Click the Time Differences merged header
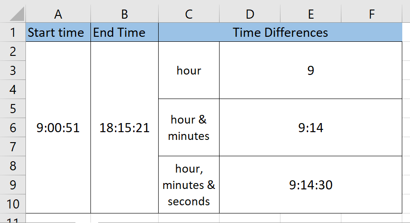The image size is (410, 223). (x=280, y=33)
